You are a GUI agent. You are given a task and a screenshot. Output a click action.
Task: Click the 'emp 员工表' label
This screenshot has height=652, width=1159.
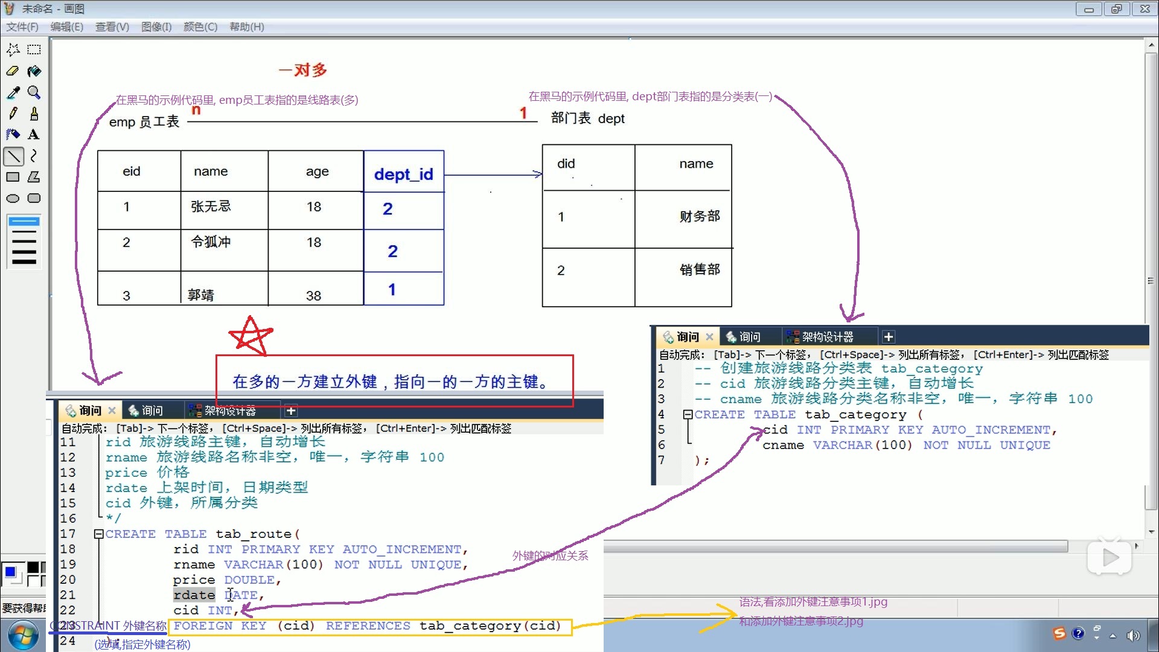144,122
